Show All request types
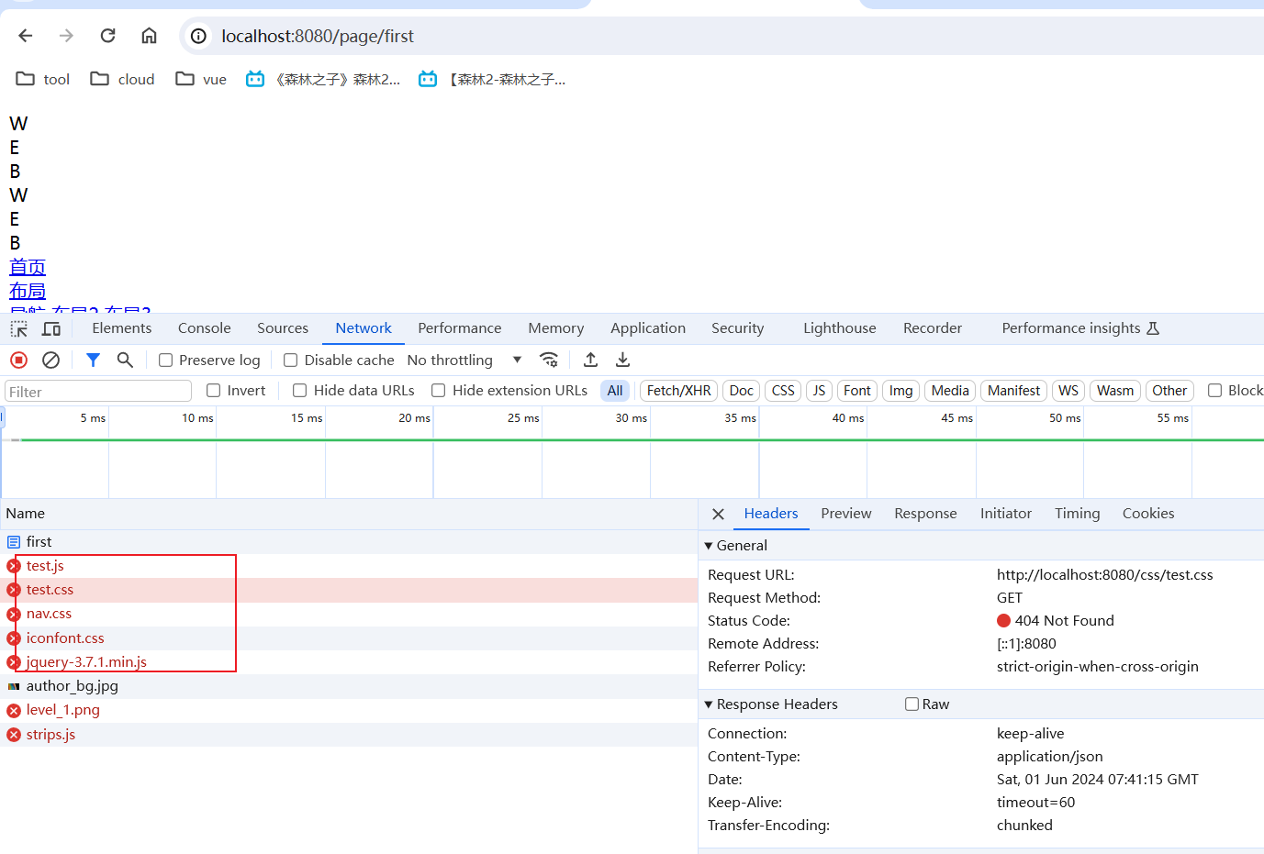 (x=615, y=391)
